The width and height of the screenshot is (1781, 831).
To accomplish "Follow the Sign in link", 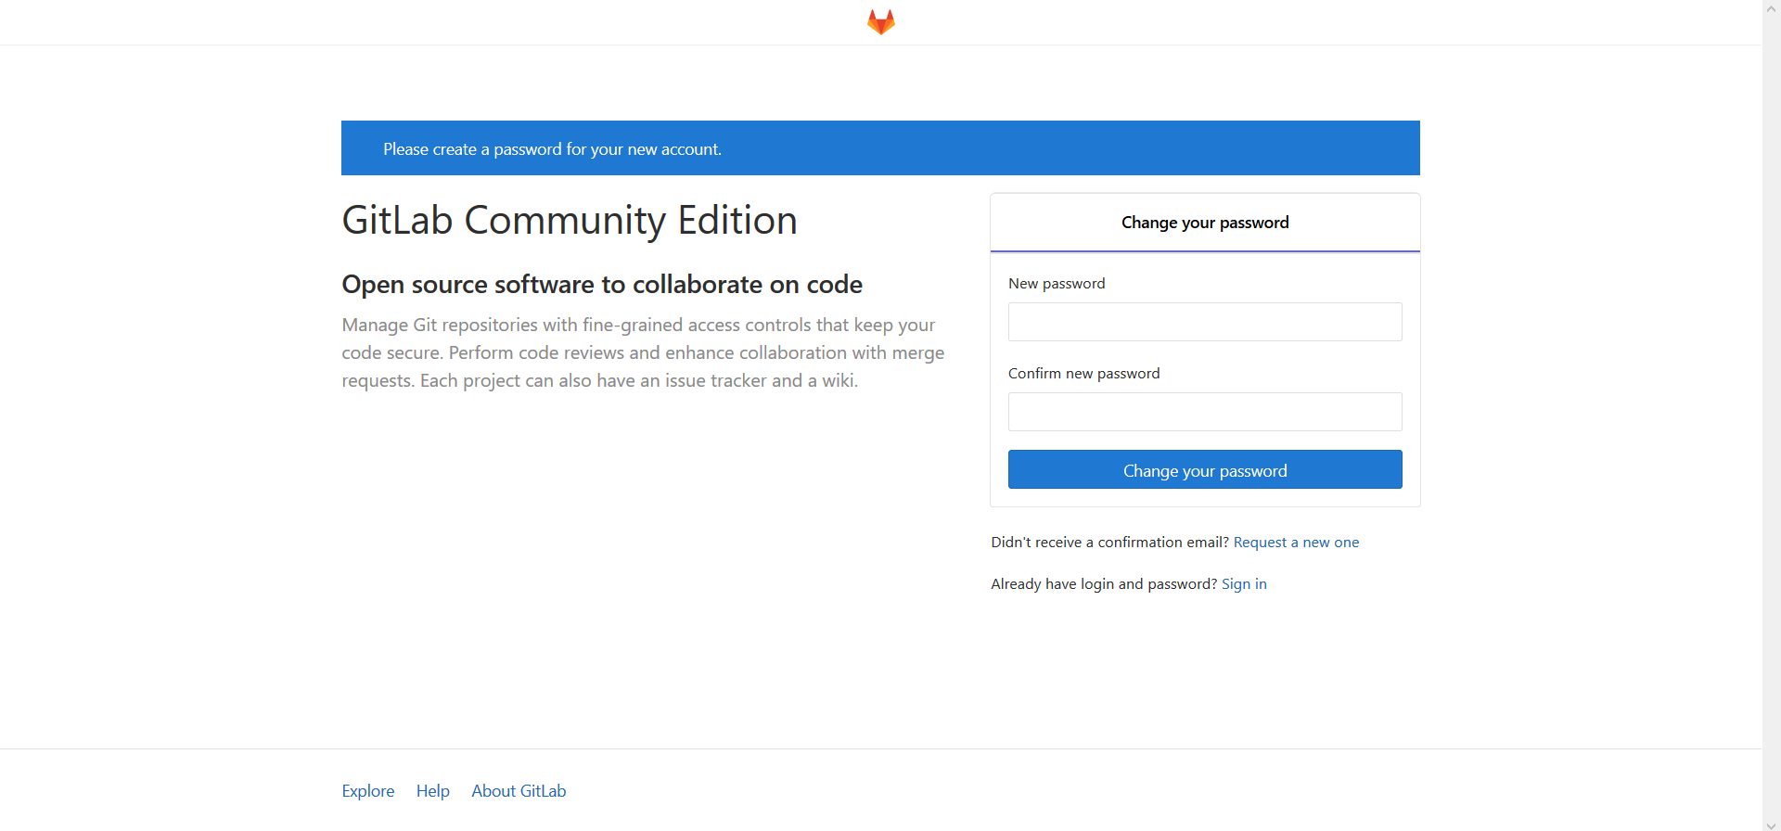I will [1244, 584].
